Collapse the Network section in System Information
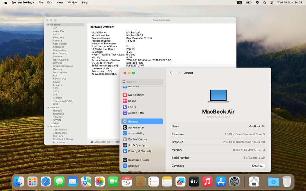The image size is (306, 191). pos(48,107)
